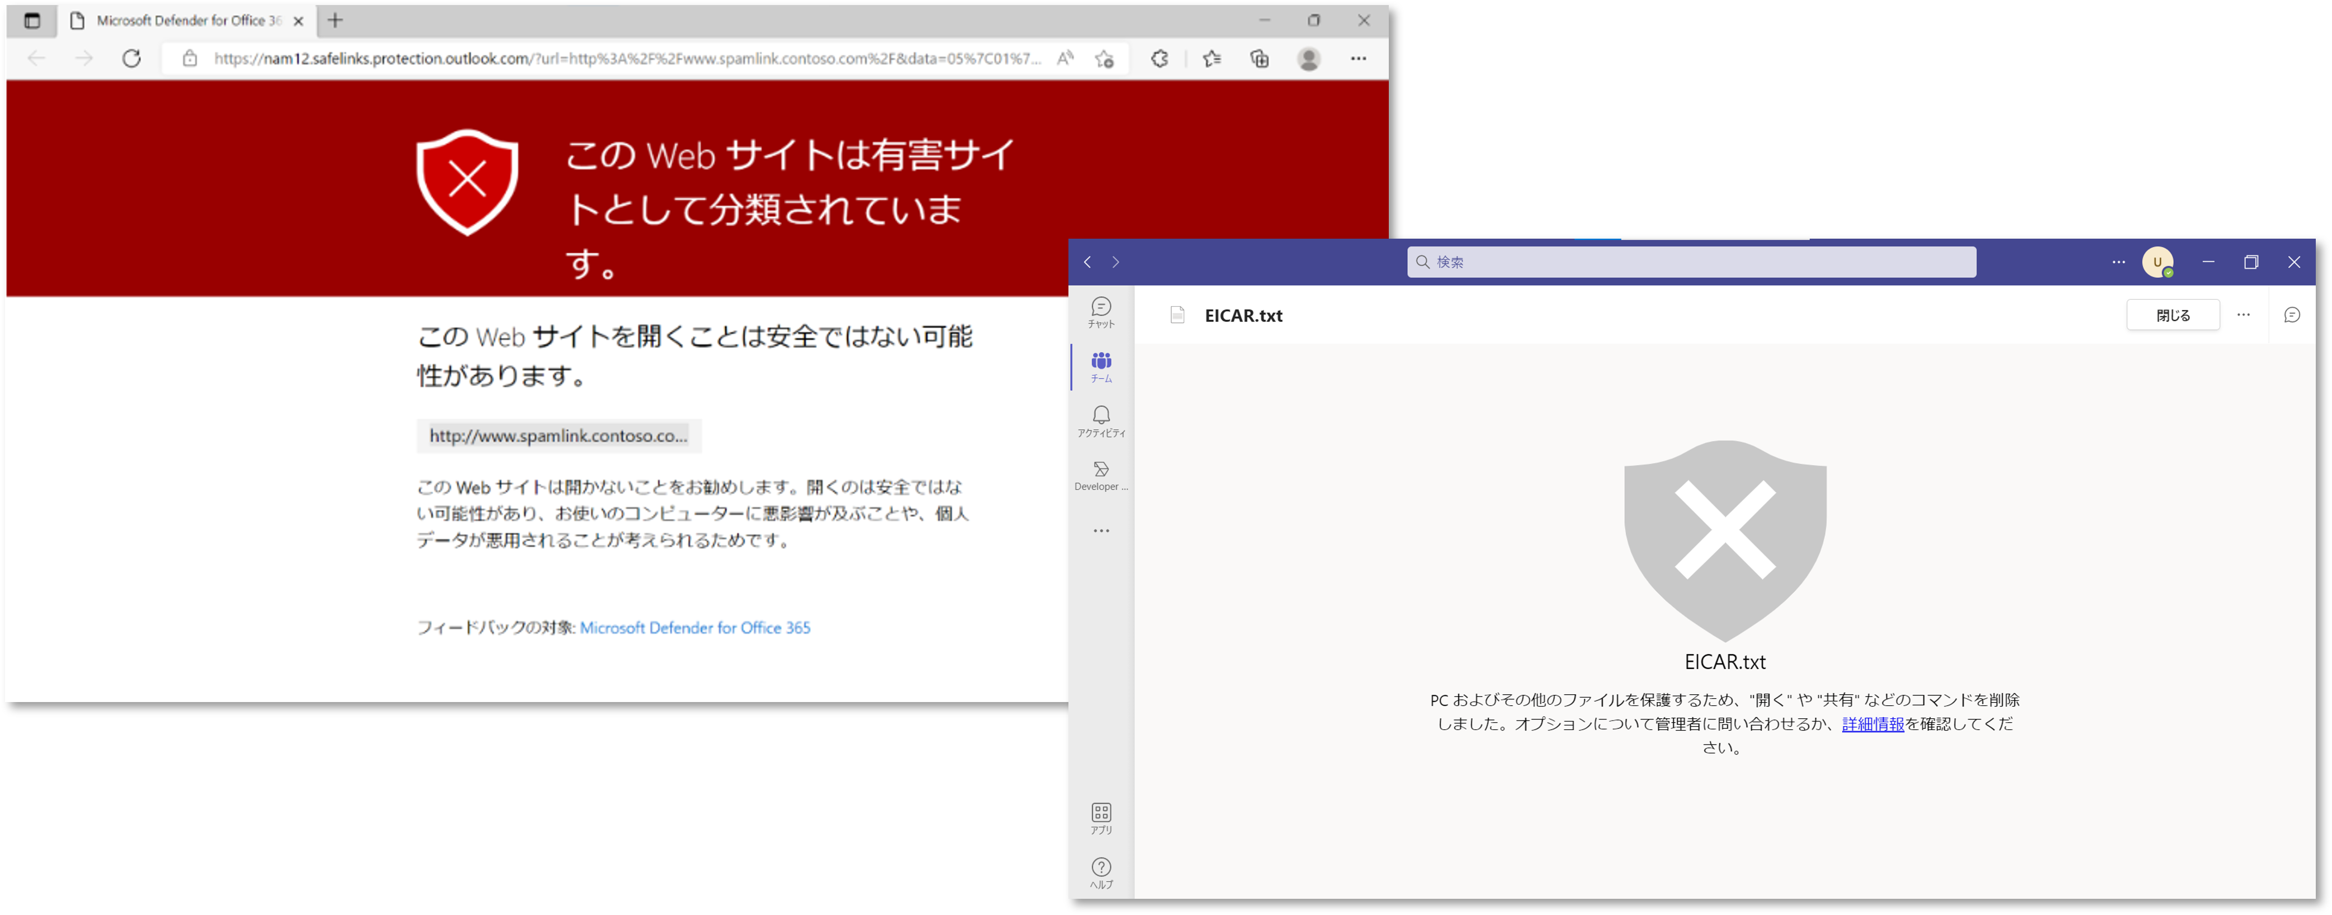The image size is (2332, 915).
Task: Click Read aloud icon in address bar
Action: coord(1066,59)
